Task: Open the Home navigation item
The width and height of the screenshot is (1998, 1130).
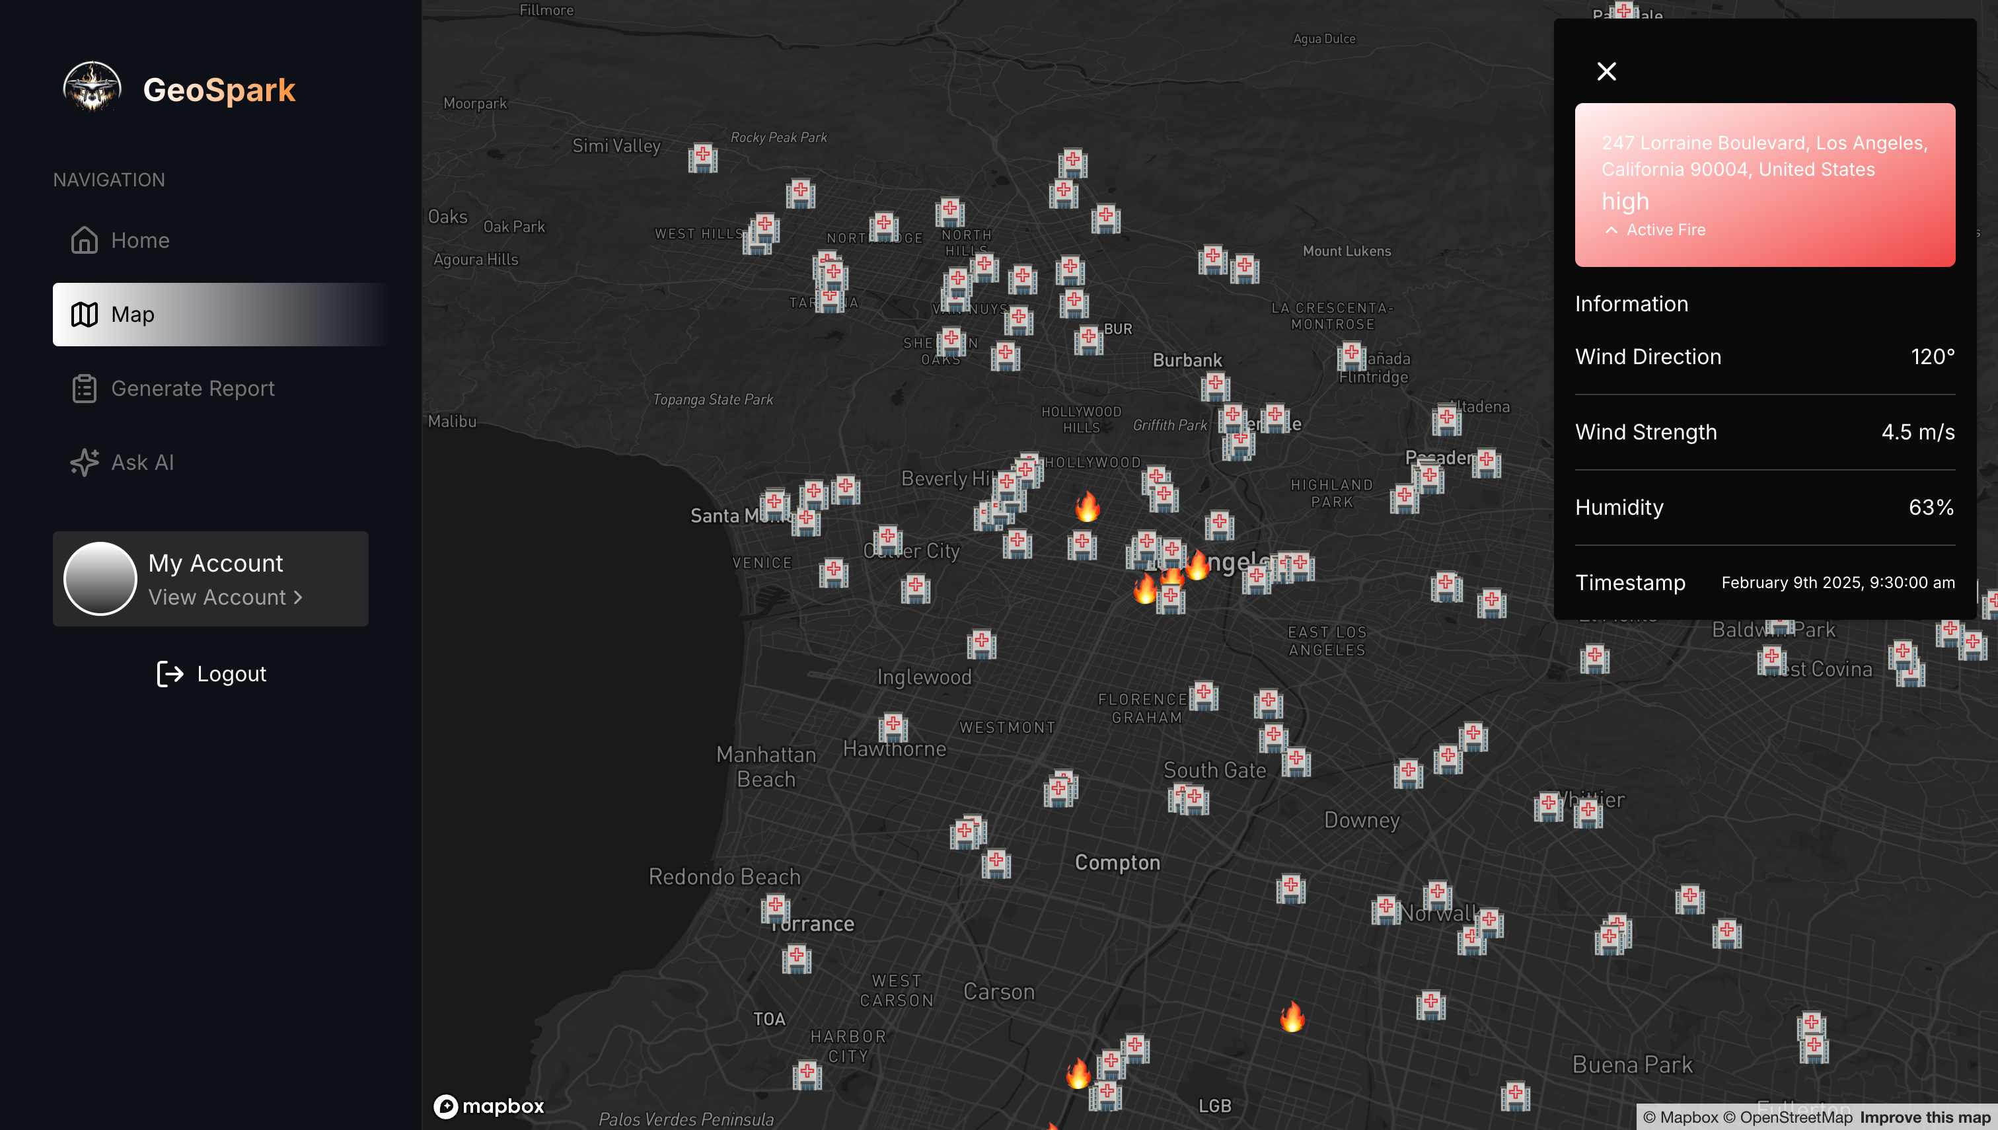Action: tap(139, 241)
